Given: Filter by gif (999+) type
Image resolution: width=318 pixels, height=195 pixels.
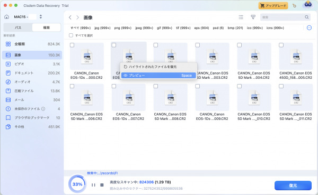Looking at the screenshot, I should click(164, 28).
